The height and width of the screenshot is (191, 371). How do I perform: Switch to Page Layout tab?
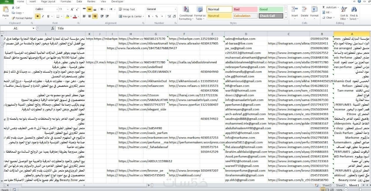(x=48, y=1)
